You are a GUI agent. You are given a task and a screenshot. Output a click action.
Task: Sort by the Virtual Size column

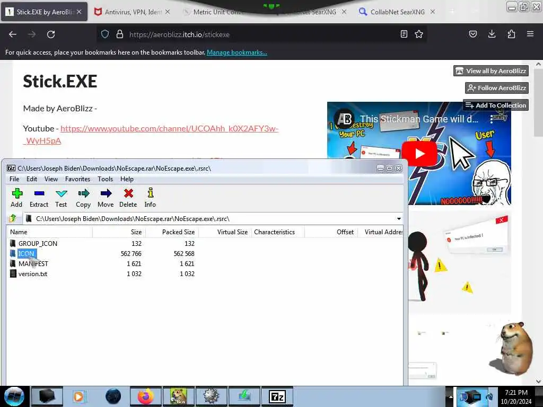[225, 232]
